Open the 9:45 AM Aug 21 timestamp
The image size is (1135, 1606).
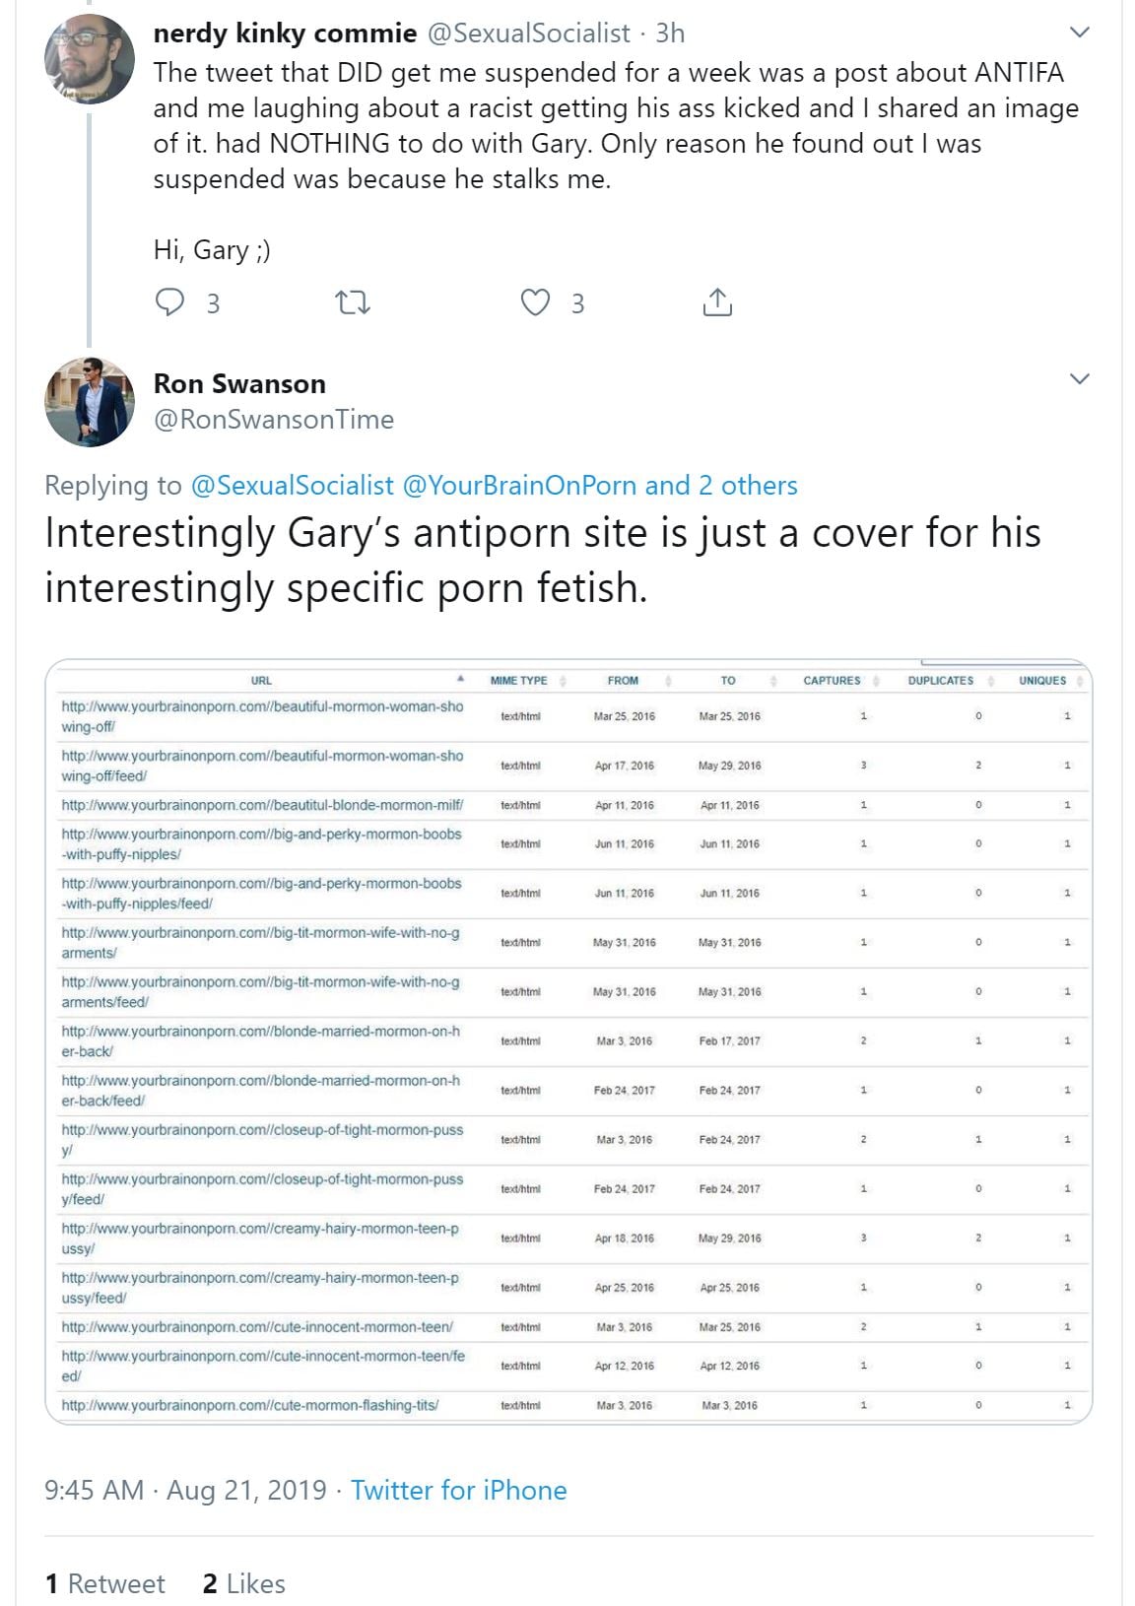[x=185, y=1490]
